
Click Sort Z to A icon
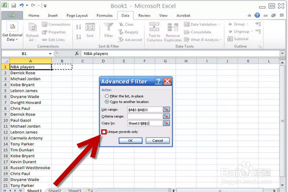tap(78, 37)
